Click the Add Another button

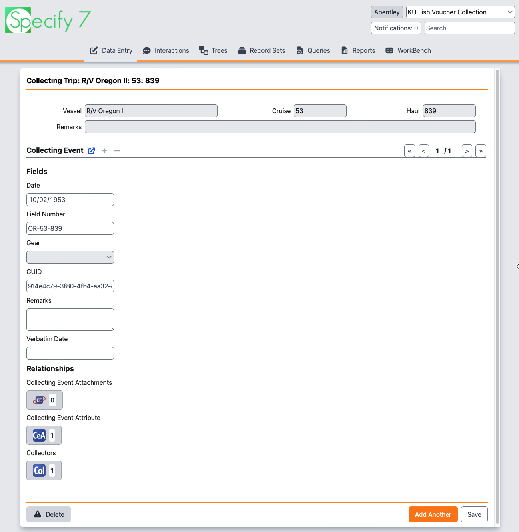click(x=433, y=514)
